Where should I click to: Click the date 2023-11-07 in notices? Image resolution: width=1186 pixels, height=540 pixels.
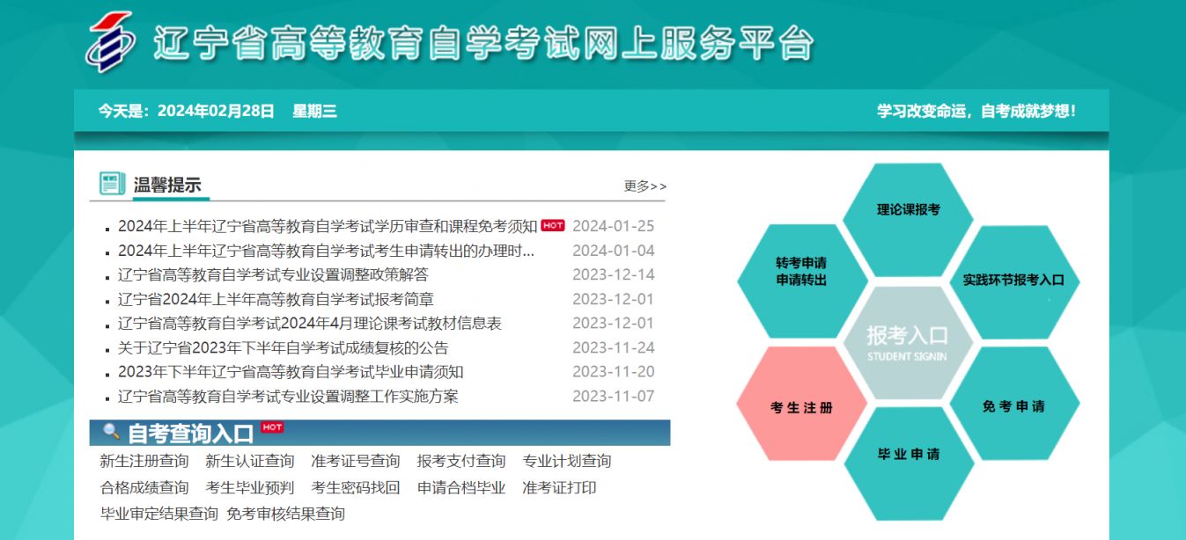[614, 397]
